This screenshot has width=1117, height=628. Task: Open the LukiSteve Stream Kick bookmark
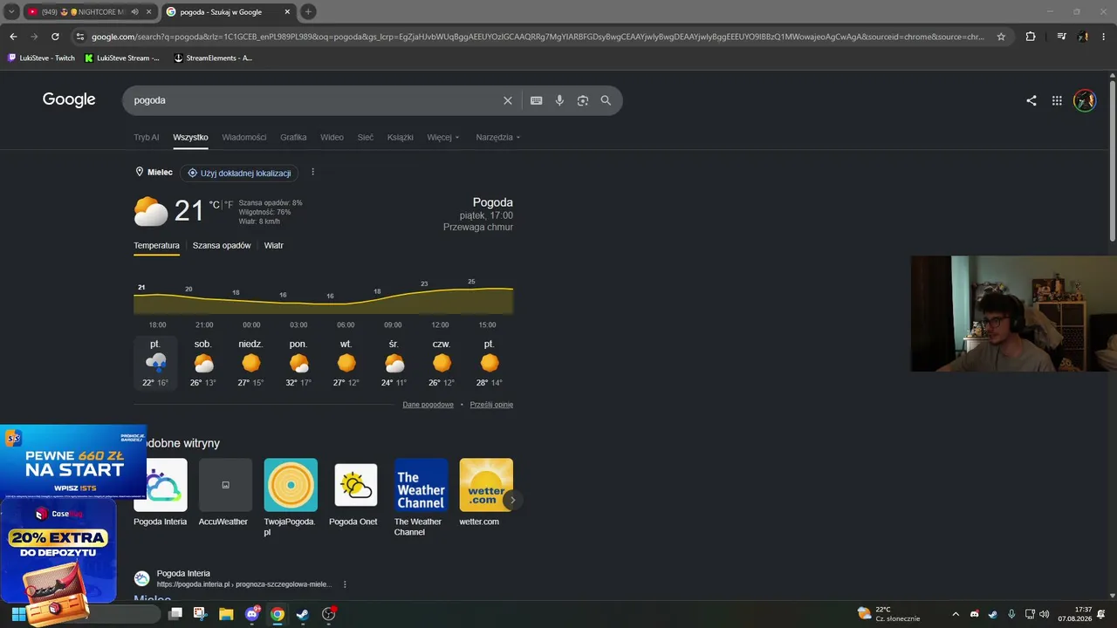(122, 58)
